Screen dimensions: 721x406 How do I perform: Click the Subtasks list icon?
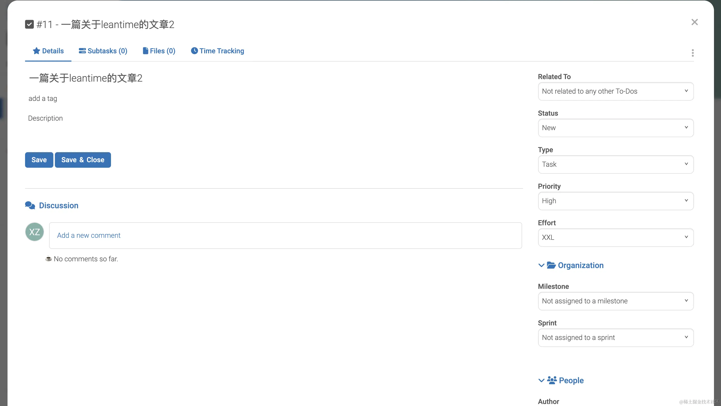point(82,51)
